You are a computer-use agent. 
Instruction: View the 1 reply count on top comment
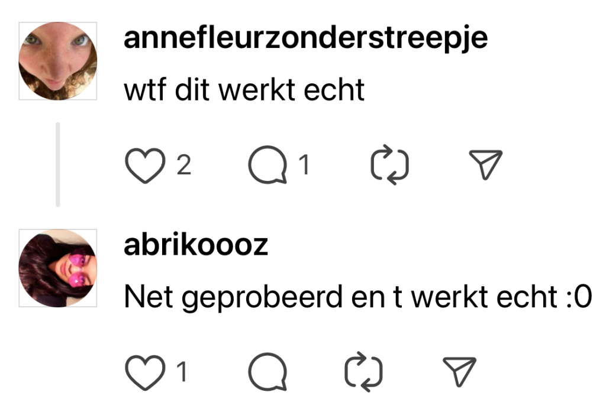(305, 165)
